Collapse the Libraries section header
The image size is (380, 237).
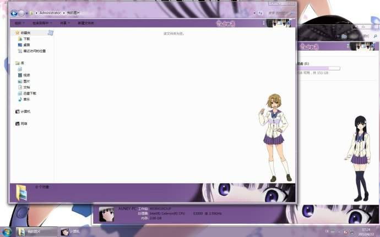coord(21,63)
